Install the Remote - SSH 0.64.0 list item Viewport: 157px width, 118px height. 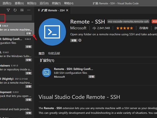(x=28, y=33)
